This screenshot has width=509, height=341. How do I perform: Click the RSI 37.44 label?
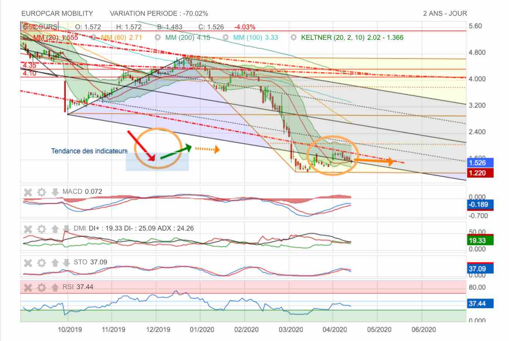pos(78,287)
